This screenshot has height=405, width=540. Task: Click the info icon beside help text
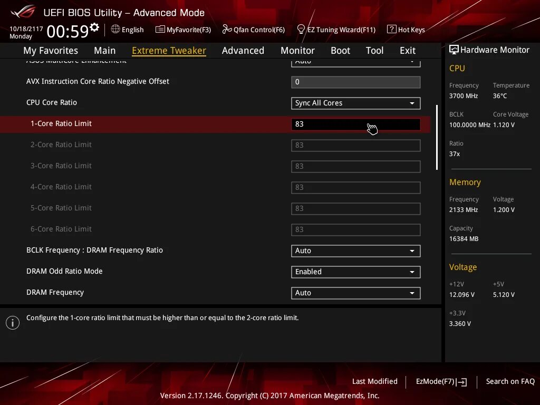click(x=13, y=323)
